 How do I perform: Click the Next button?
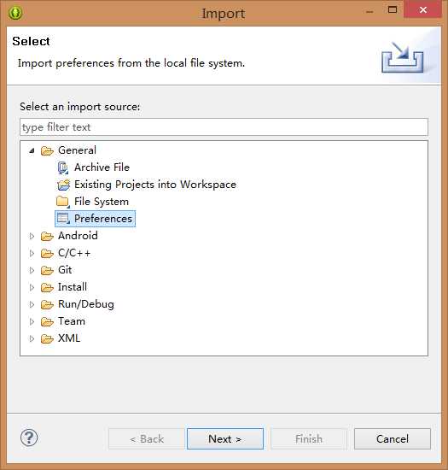pos(225,439)
